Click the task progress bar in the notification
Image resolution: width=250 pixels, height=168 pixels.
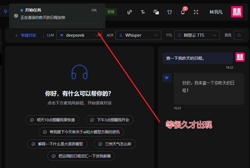coord(59,24)
